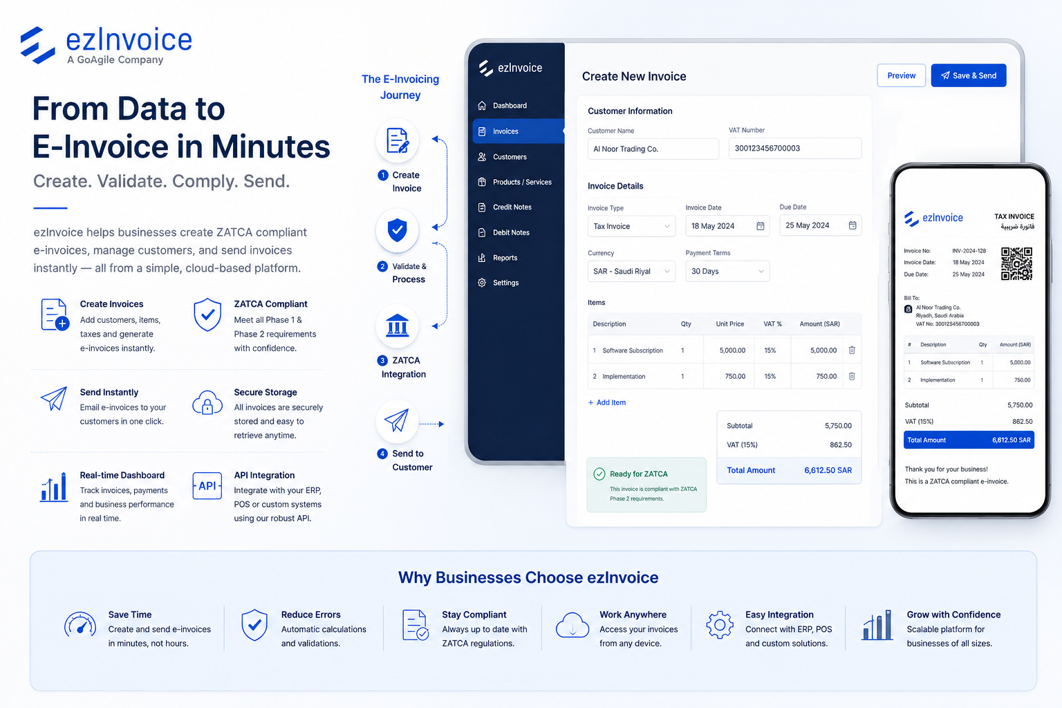Expand the Invoice Type dropdown
1062x708 pixels.
632,226
